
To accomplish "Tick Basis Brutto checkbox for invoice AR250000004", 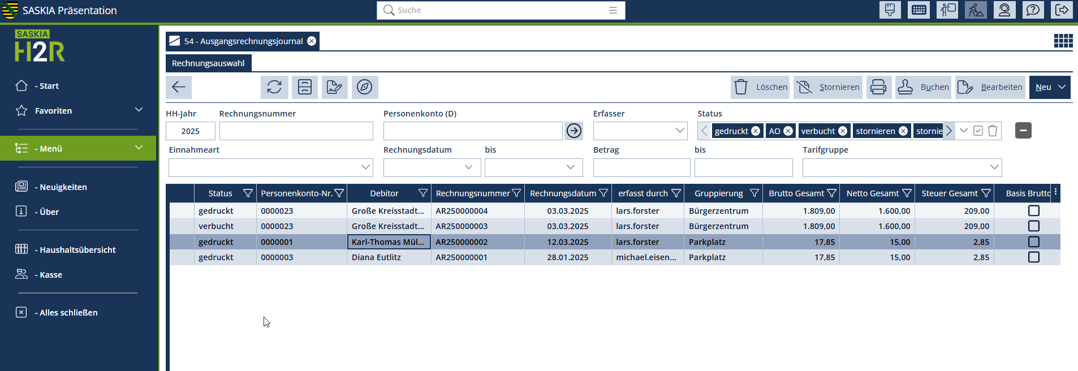I will coord(1033,211).
